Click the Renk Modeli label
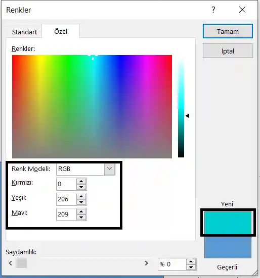This screenshot has width=260, height=278. (x=31, y=169)
